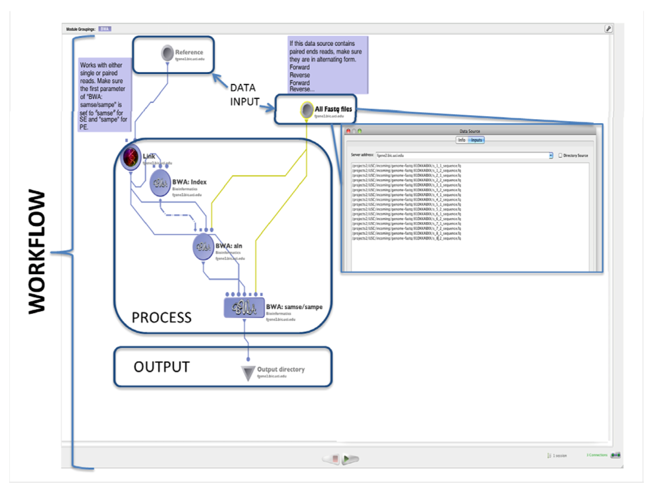Select the BWA: samse/sampe module icon
This screenshot has width=651, height=492.
(244, 307)
